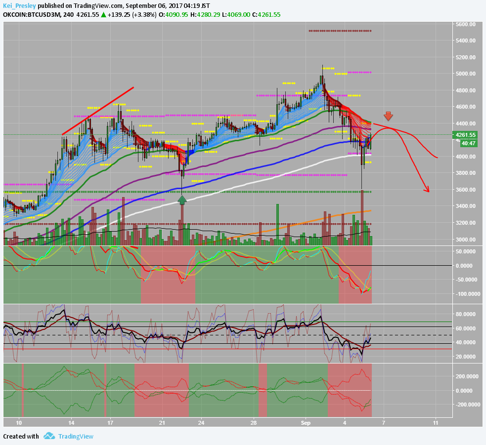Click the C:4261.55 close value in the header
The image size is (486, 445).
coord(266,14)
